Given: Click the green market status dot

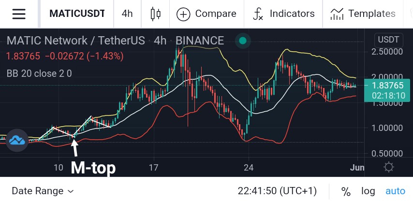Looking at the screenshot, I should pyautogui.click(x=243, y=41).
